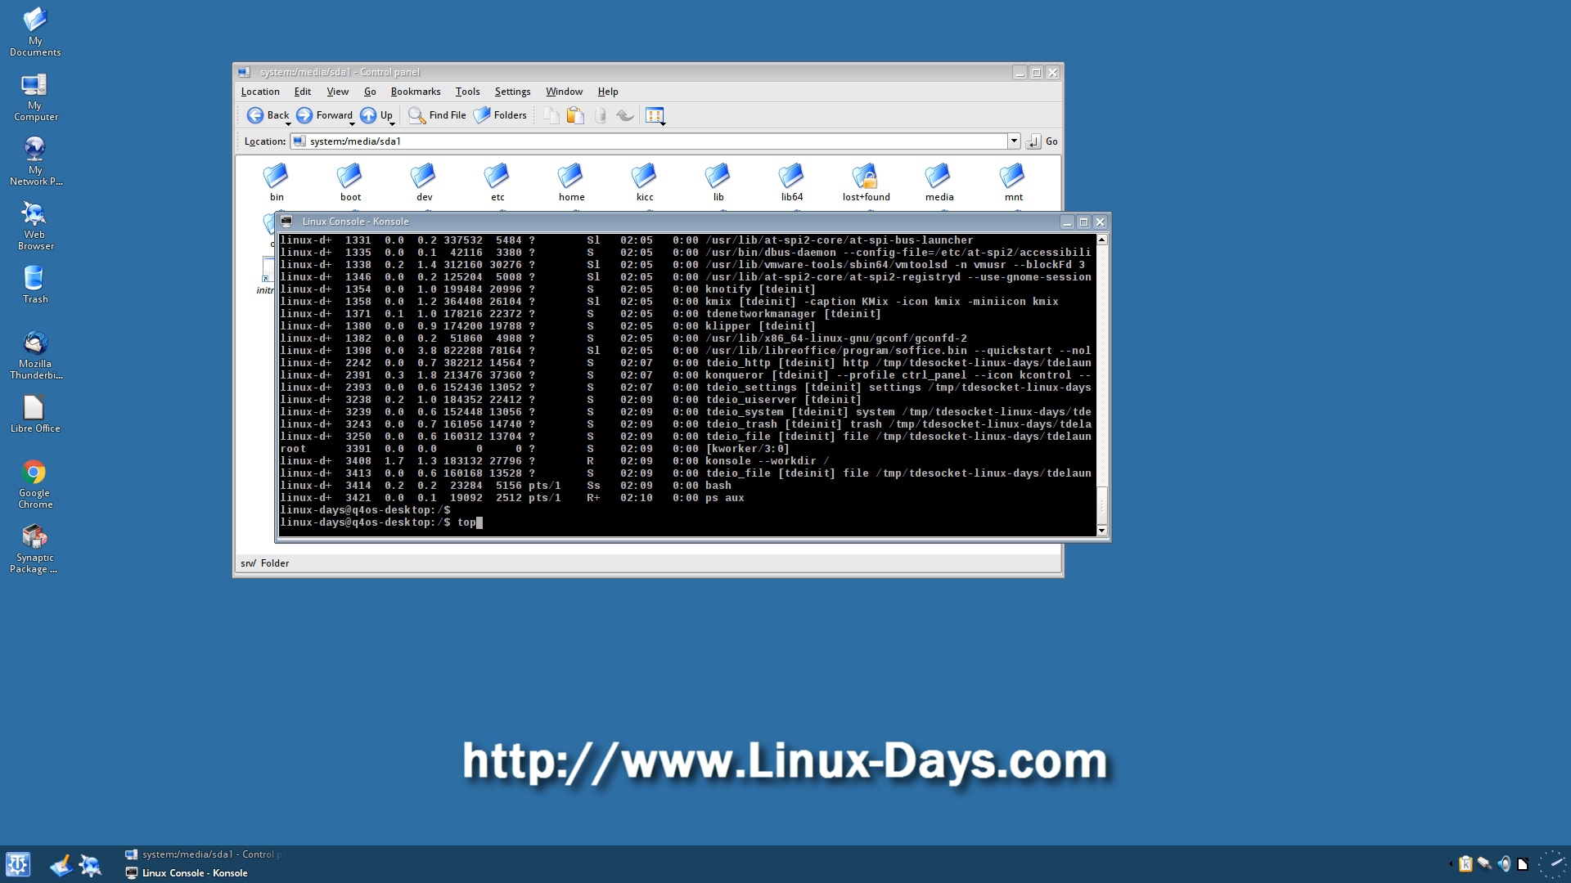Viewport: 1571px width, 883px height.
Task: Click Konsole scrollbar down arrow
Action: pos(1101,531)
